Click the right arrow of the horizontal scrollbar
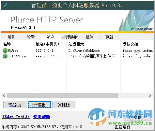The width and height of the screenshot is (155, 131). point(150,95)
